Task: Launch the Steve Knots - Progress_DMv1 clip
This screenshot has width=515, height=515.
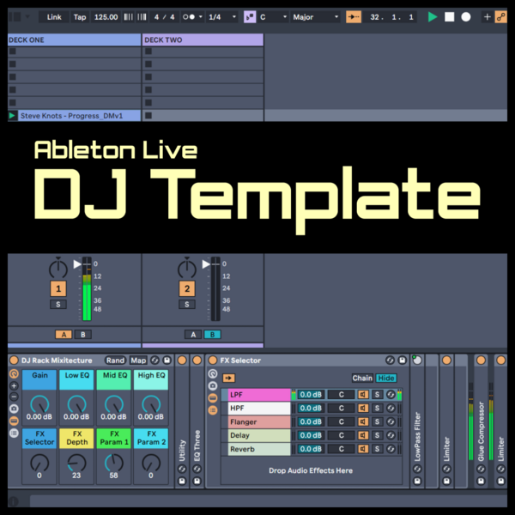Action: (13, 116)
